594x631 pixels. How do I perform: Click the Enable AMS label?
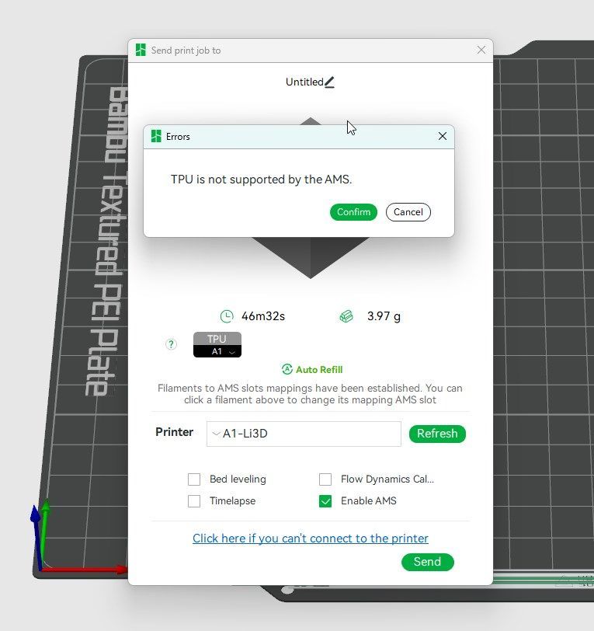(369, 501)
